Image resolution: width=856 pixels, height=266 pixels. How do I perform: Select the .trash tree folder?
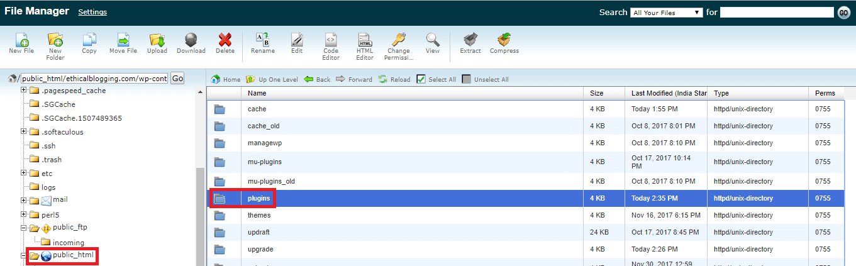pyautogui.click(x=52, y=160)
